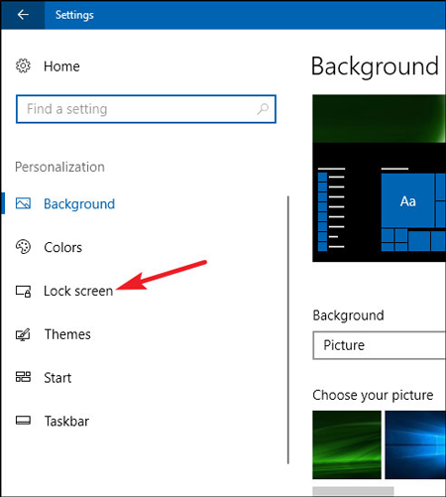Click the Home gear icon
Viewport: 446px width, 497px height.
(23, 65)
